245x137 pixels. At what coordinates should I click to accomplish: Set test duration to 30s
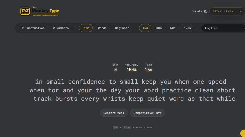[x=159, y=28]
